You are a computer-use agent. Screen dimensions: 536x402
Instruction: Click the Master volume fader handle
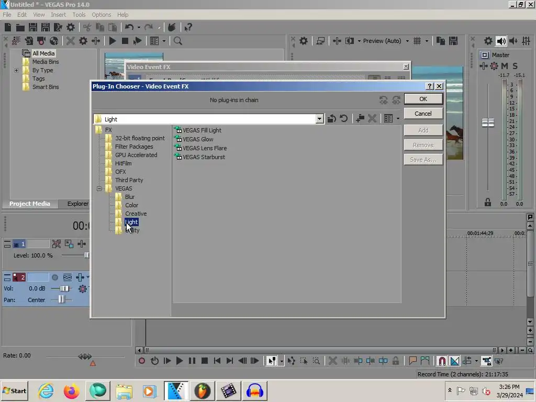[x=488, y=122]
